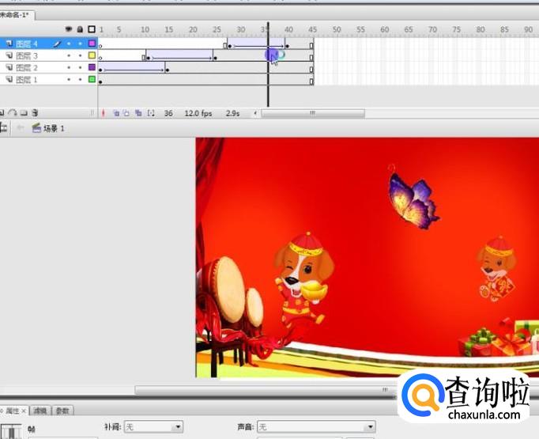Select the tween end keyframe on 图层 3

(x=215, y=59)
